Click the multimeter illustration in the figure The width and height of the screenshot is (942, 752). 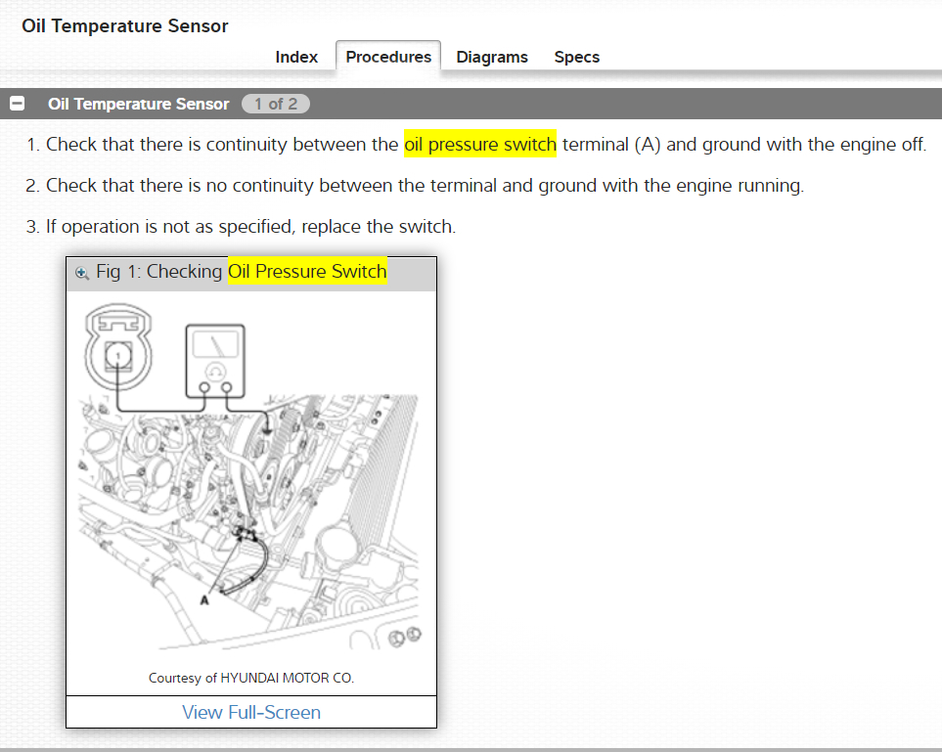click(x=215, y=361)
